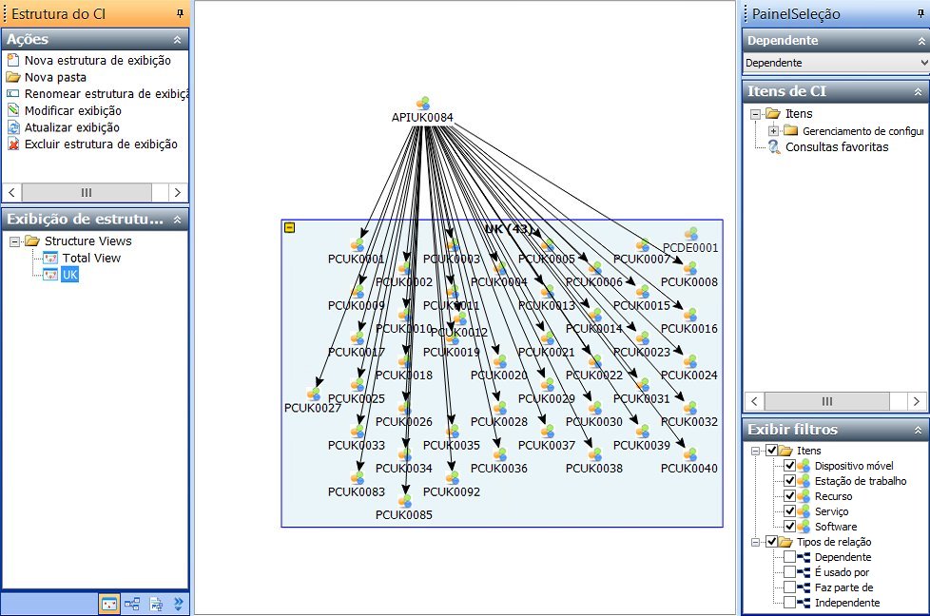930x616 pixels.
Task: Select the PCUK0027 node icon
Action: 313,394
